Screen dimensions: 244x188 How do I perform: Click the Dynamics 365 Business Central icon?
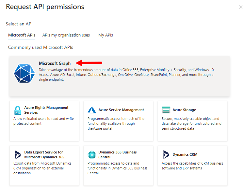(x=92, y=155)
